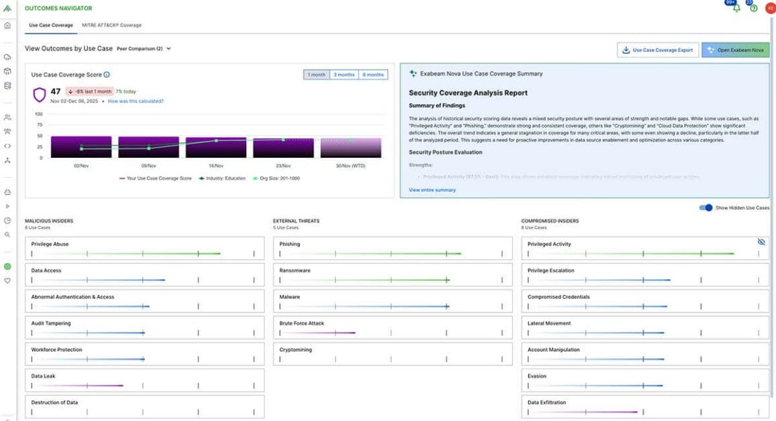Viewport: 776px width, 421px height.
Task: Open the Data Leak use case card
Action: click(144, 381)
